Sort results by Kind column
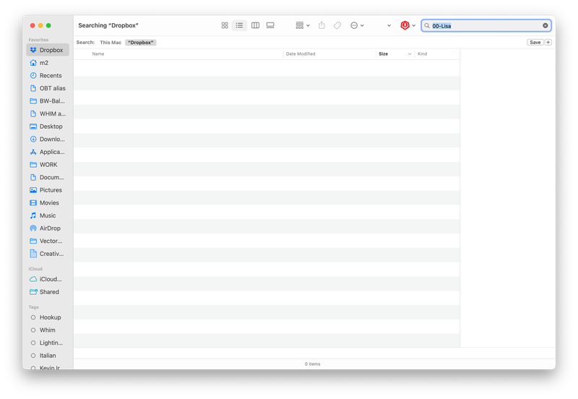Viewport: 578px width, 399px height. [423, 53]
